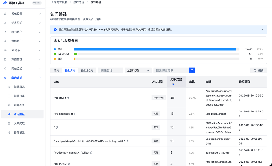This screenshot has width=272, height=166.
Task: Click the 13,827 count value
Action: 249,49
